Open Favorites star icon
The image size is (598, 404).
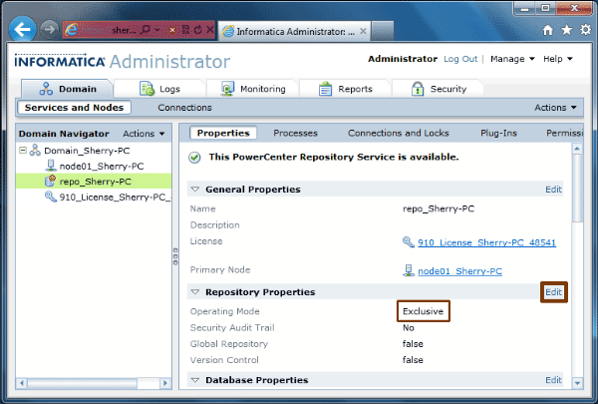pos(567,30)
